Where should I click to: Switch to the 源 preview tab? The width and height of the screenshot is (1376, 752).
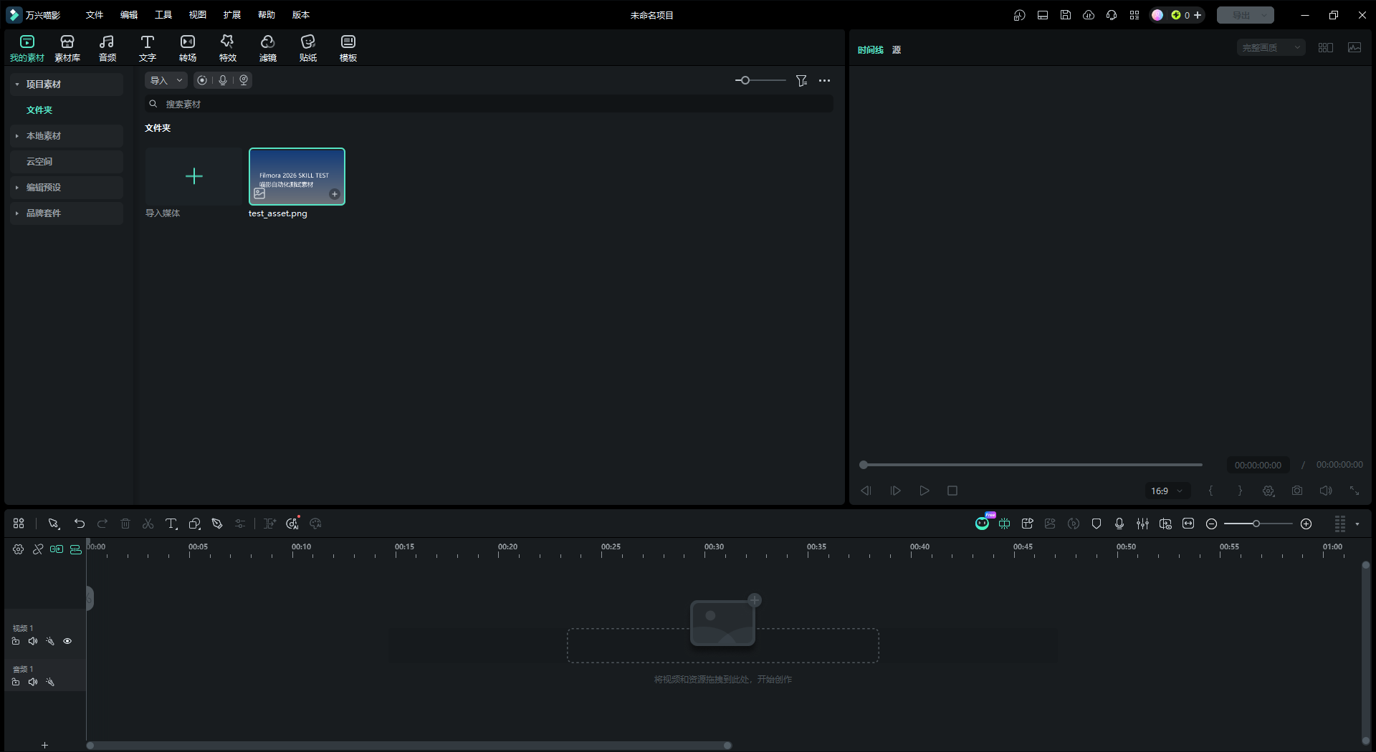point(897,50)
